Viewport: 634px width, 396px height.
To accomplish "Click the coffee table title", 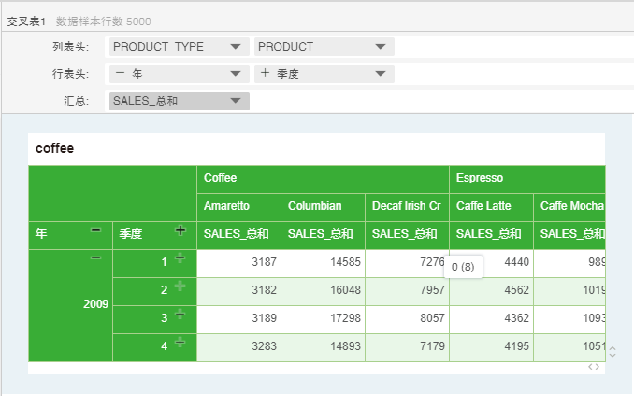I will click(54, 148).
